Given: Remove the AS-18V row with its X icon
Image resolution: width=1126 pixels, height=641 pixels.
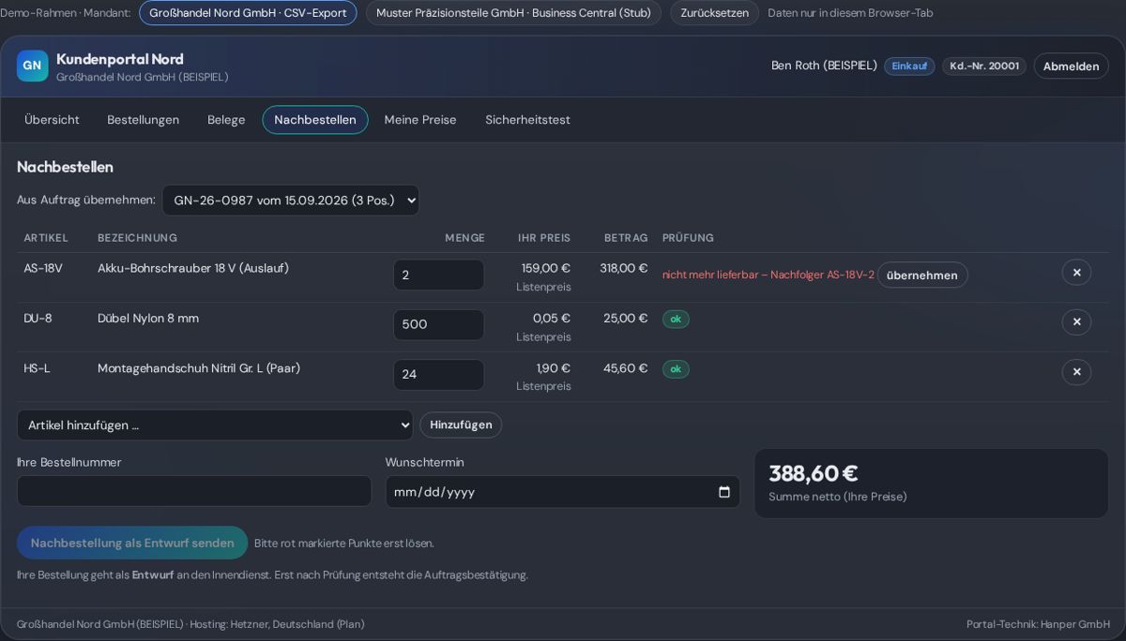Looking at the screenshot, I should 1076,273.
